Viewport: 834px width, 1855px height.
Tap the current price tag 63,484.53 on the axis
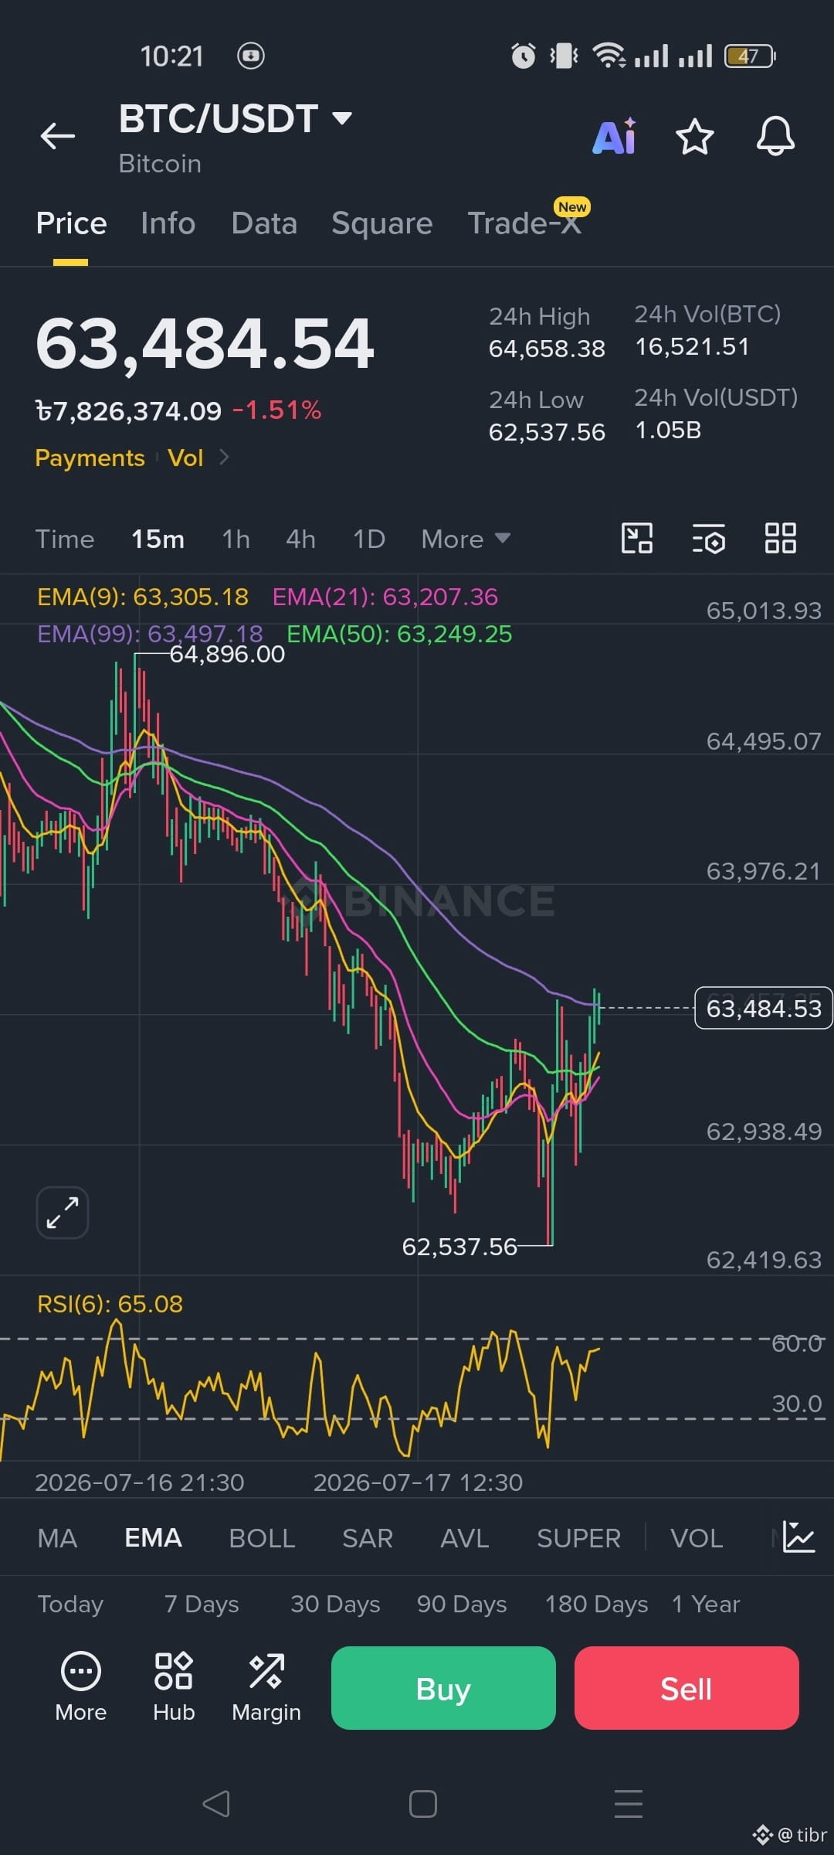pyautogui.click(x=764, y=1008)
